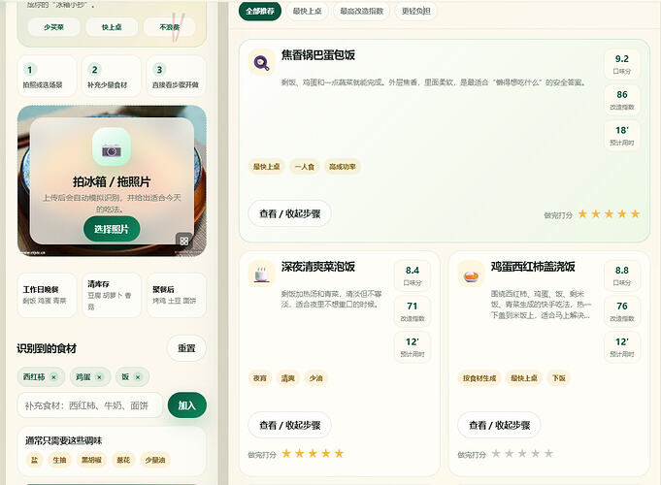Click the 选择照片 button
Screen dimensions: 661x485
tap(112, 229)
